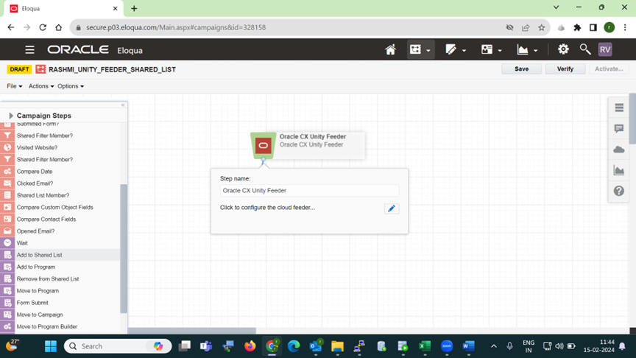
Task: Select the Oracle CX Unity Feeder step icon
Action: (x=264, y=145)
